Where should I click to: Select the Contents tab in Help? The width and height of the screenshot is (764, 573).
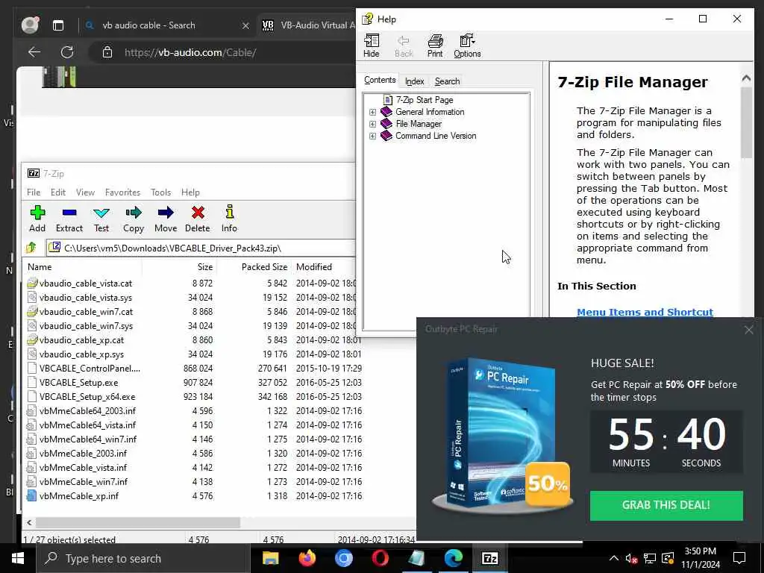[x=380, y=80]
